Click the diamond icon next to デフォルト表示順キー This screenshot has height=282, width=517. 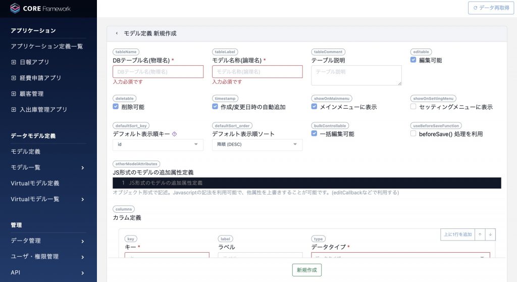[x=175, y=134]
